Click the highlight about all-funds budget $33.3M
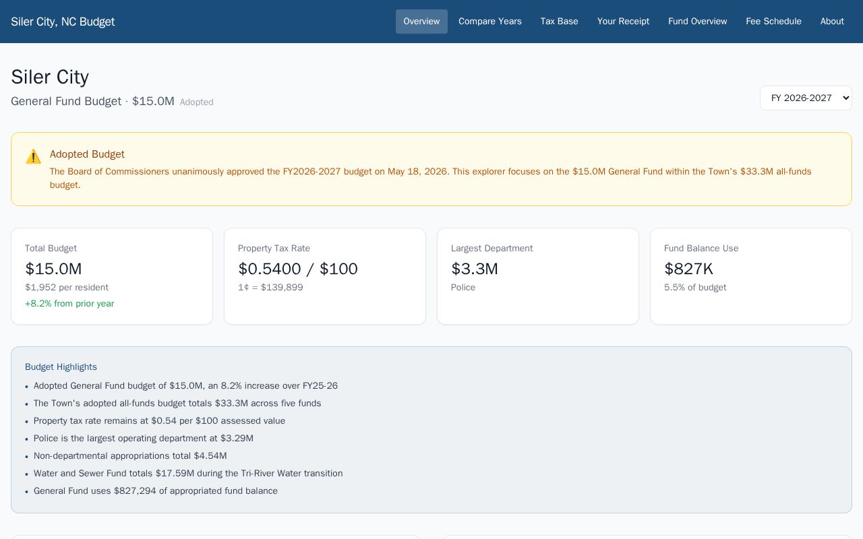 (x=177, y=404)
